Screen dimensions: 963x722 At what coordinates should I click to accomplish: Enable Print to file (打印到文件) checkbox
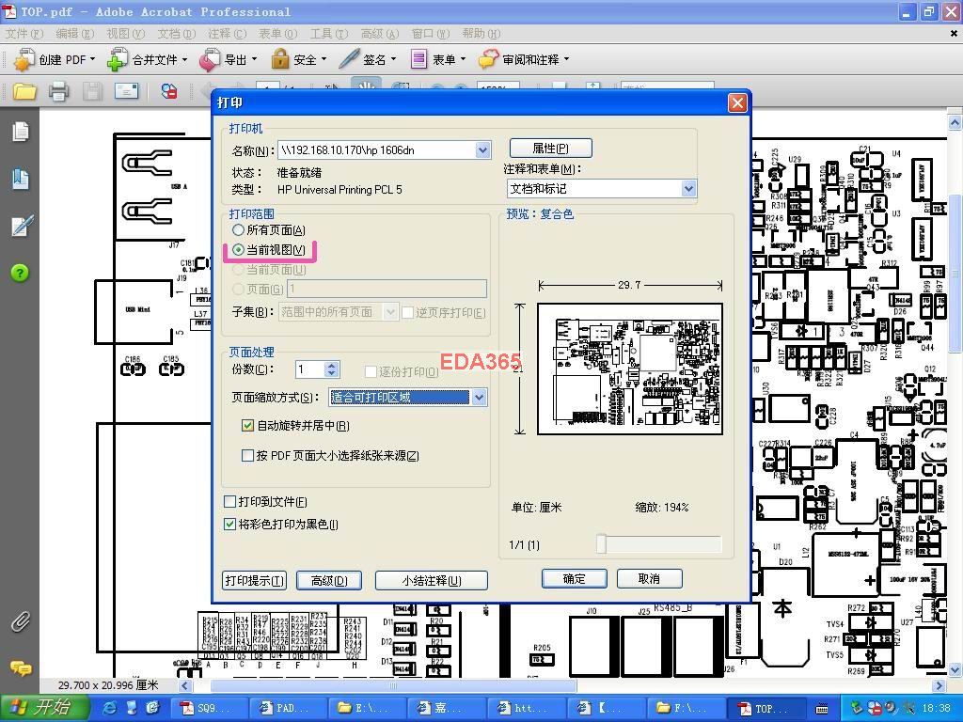(x=229, y=502)
